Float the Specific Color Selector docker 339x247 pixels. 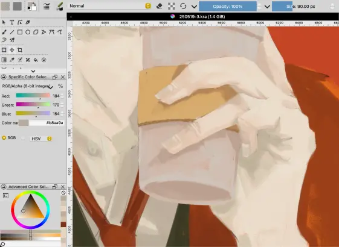[55, 77]
